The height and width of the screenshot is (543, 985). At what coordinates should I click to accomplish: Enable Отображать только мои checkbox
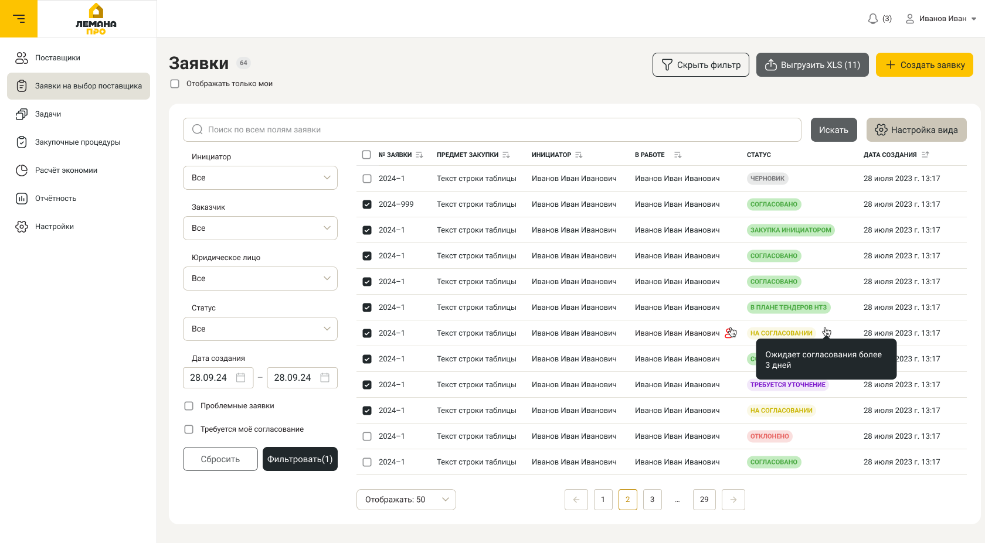click(x=175, y=84)
